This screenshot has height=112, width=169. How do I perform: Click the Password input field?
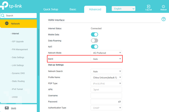[106, 102]
